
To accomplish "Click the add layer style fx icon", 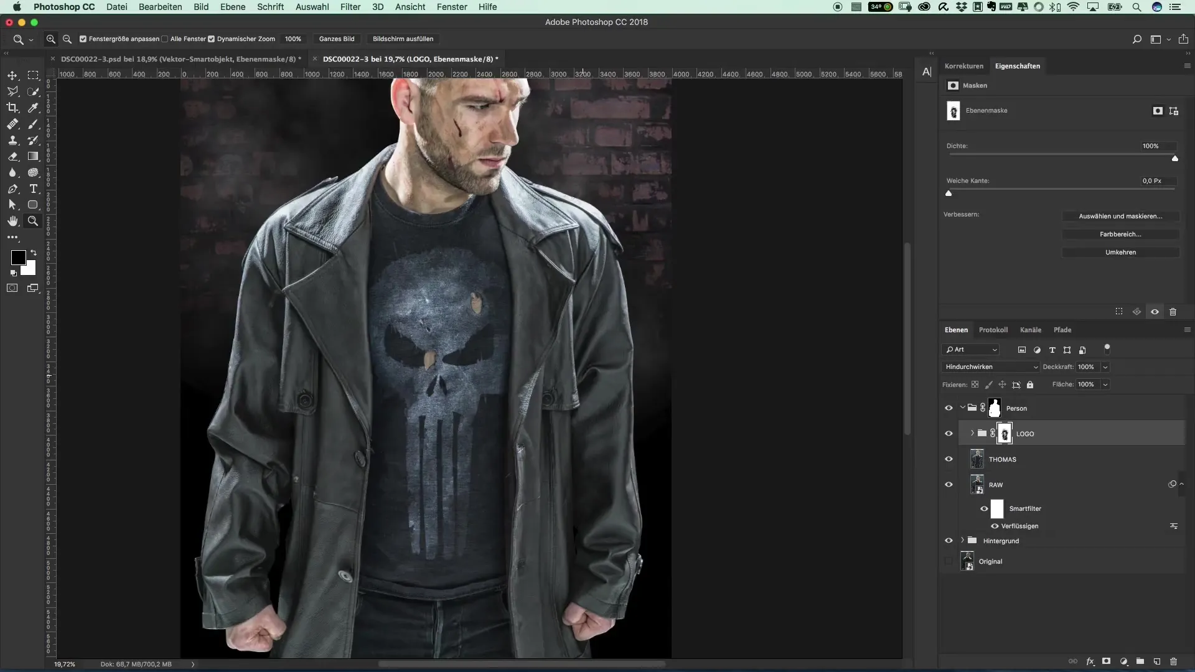I will coord(1090,661).
